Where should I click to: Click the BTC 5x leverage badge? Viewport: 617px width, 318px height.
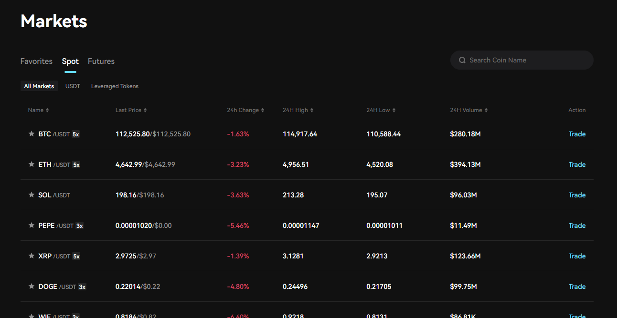(x=76, y=134)
